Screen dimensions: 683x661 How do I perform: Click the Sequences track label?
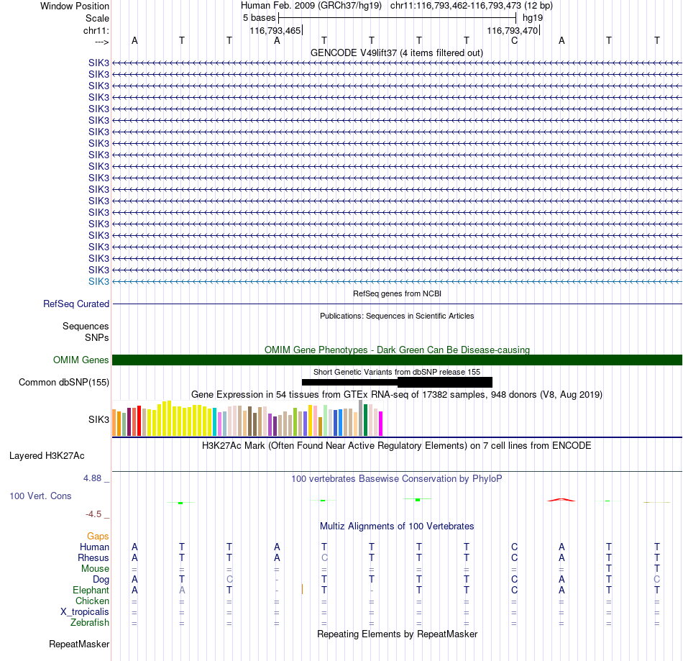86,327
